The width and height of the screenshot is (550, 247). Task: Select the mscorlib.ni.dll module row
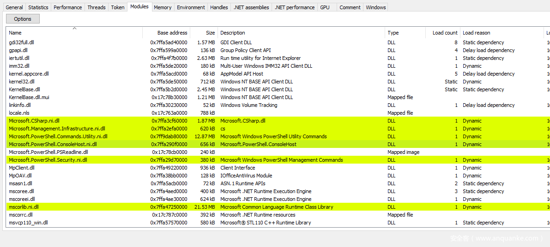[x=24, y=207]
